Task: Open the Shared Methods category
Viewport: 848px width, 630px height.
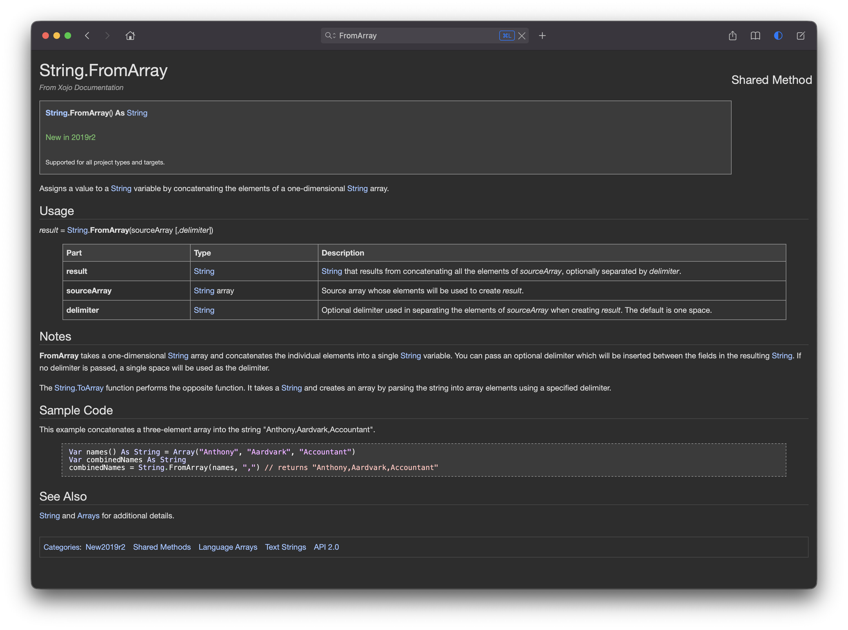Action: coord(162,547)
